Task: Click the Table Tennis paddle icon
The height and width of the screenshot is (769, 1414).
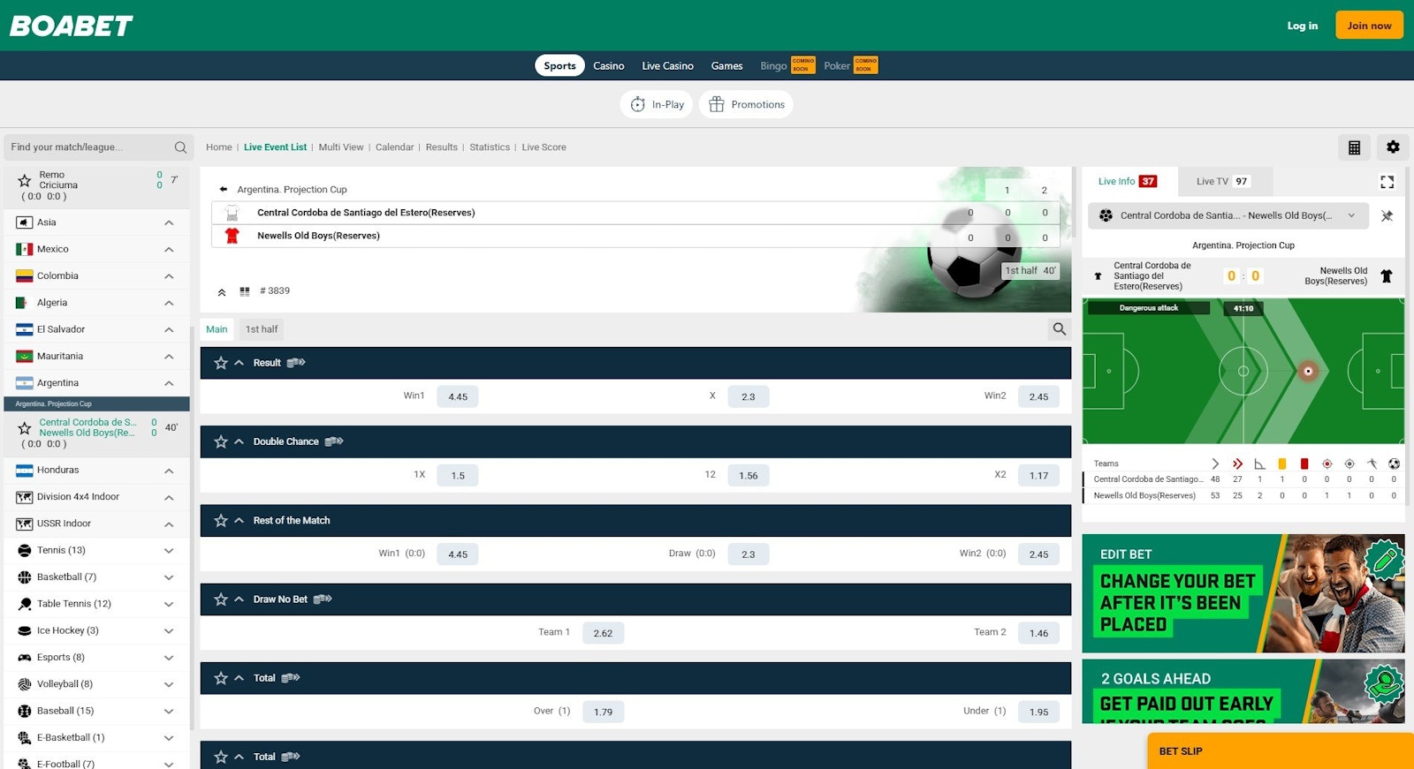Action: [25, 604]
